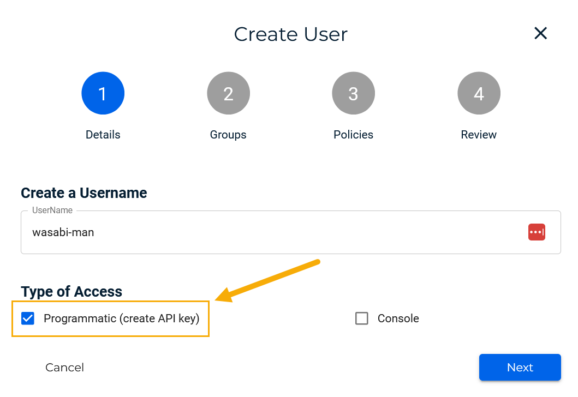The height and width of the screenshot is (397, 578).
Task: Go to the Groups step label
Action: 228,135
